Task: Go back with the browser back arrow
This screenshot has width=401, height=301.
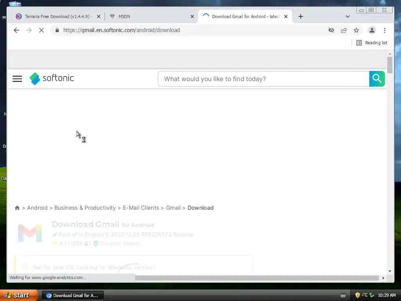Action: tap(16, 30)
